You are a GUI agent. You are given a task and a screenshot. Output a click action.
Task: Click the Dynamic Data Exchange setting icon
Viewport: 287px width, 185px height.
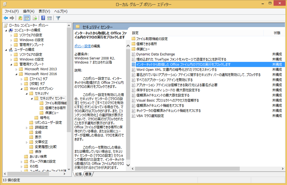[x=134, y=54]
